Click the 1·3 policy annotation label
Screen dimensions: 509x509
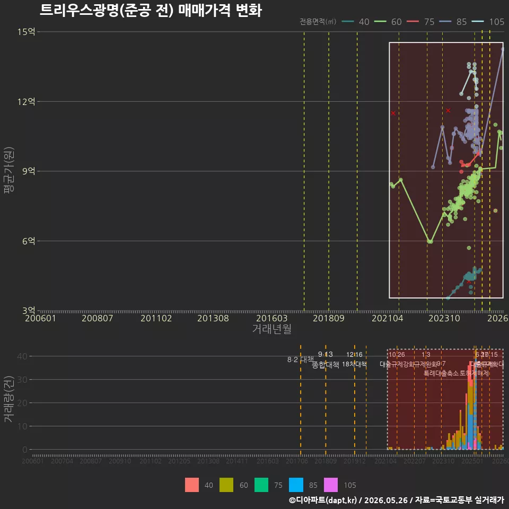click(x=426, y=355)
